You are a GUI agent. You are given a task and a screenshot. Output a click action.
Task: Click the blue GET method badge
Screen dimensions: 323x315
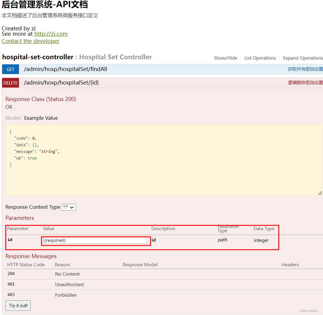tap(11, 69)
